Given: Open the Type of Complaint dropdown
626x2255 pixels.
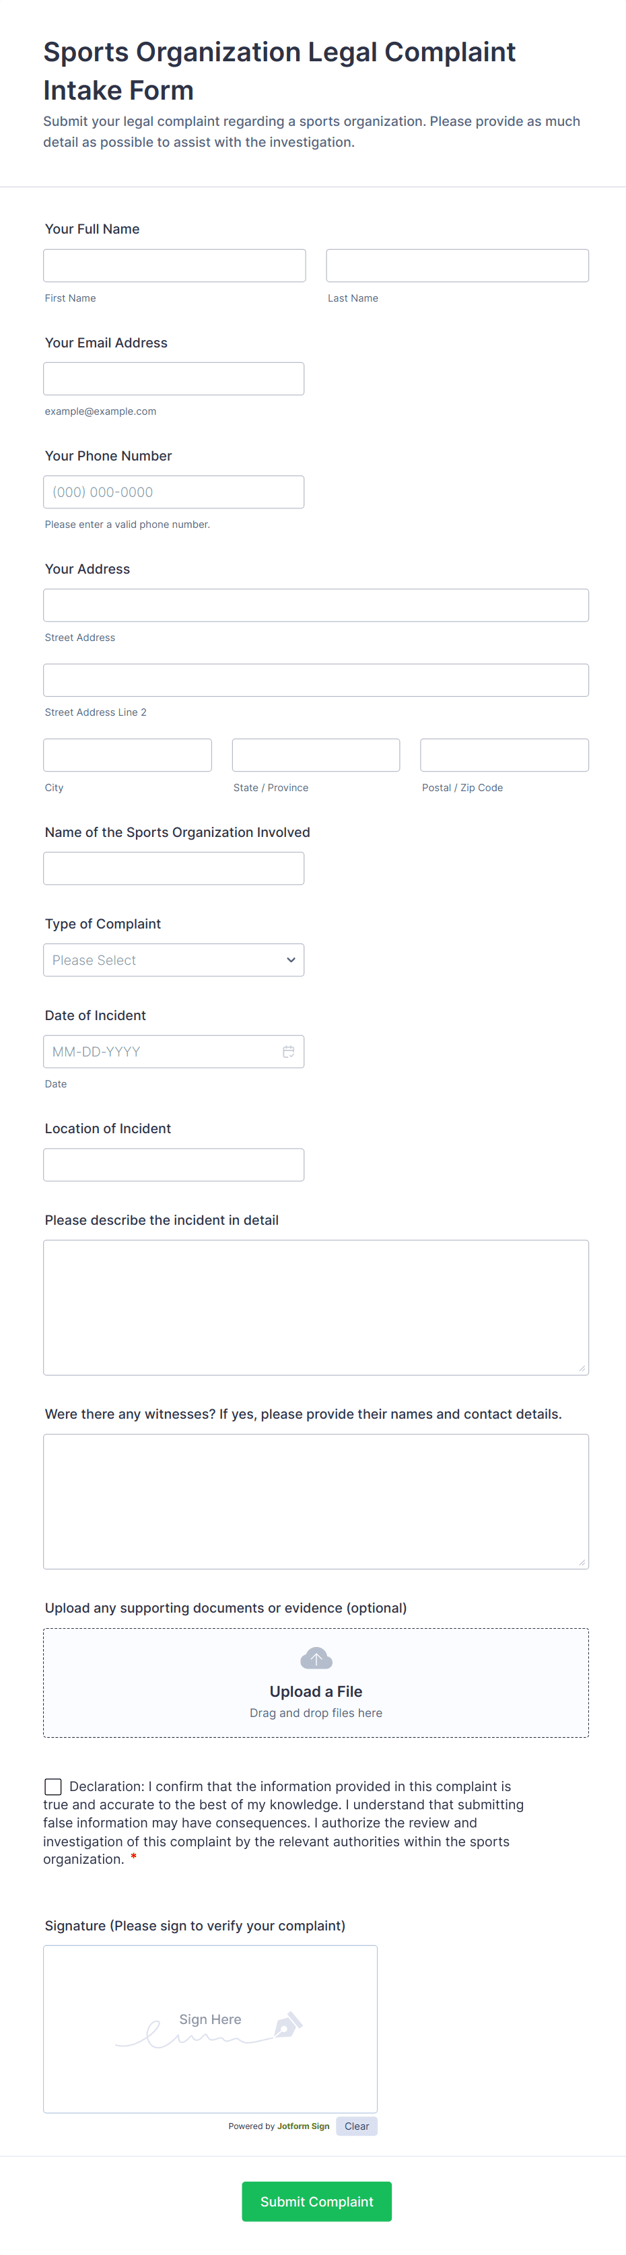Looking at the screenshot, I should (174, 960).
